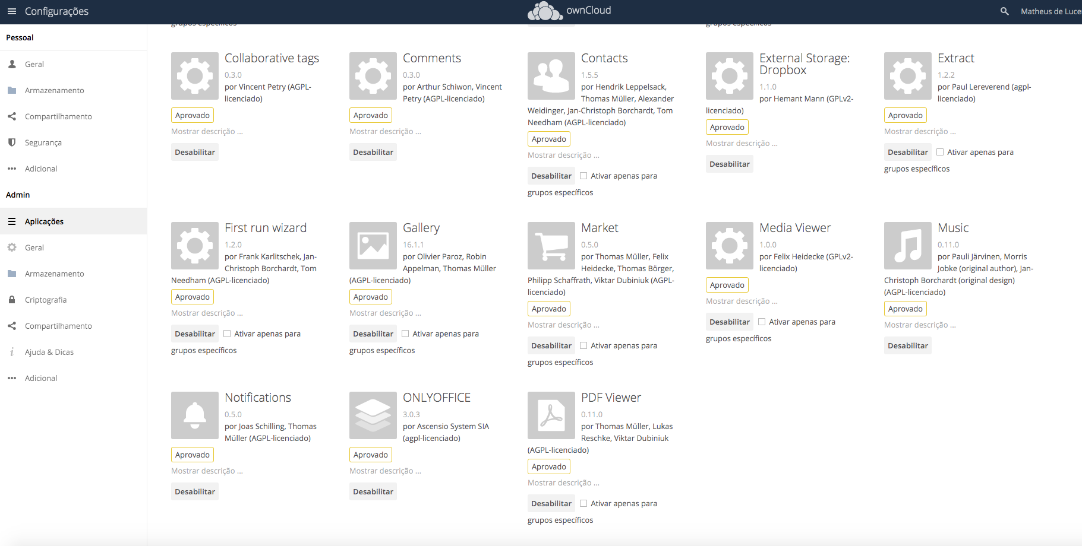Viewport: 1082px width, 546px height.
Task: Click the info icon beside Ajuda & Dicas
Action: [12, 352]
